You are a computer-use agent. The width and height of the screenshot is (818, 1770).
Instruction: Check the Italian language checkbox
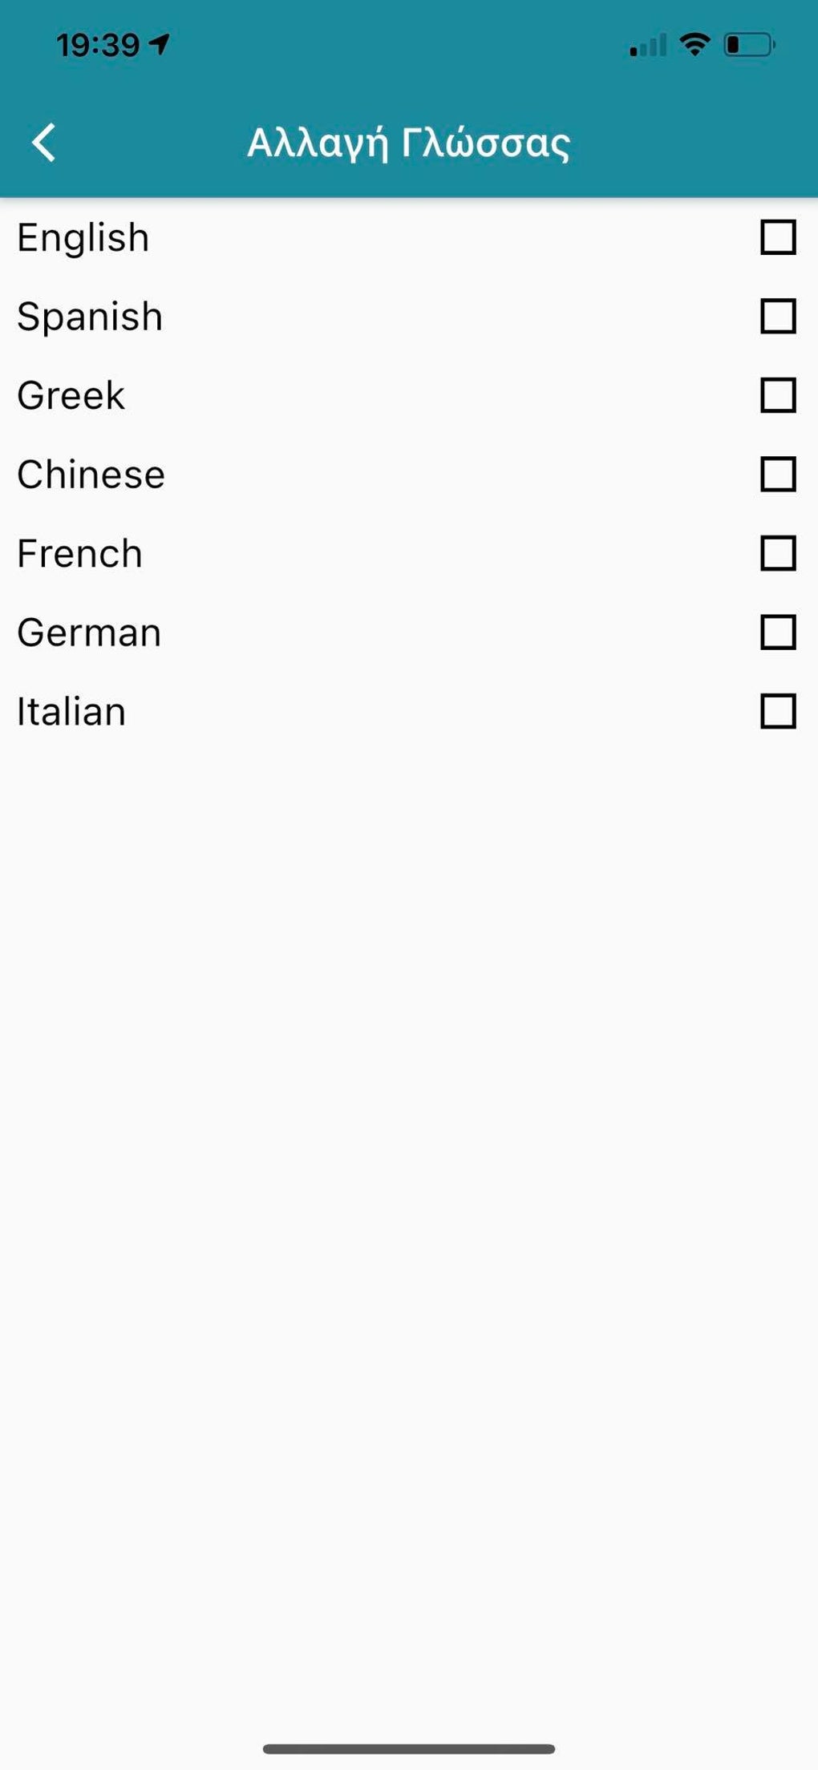pyautogui.click(x=777, y=711)
